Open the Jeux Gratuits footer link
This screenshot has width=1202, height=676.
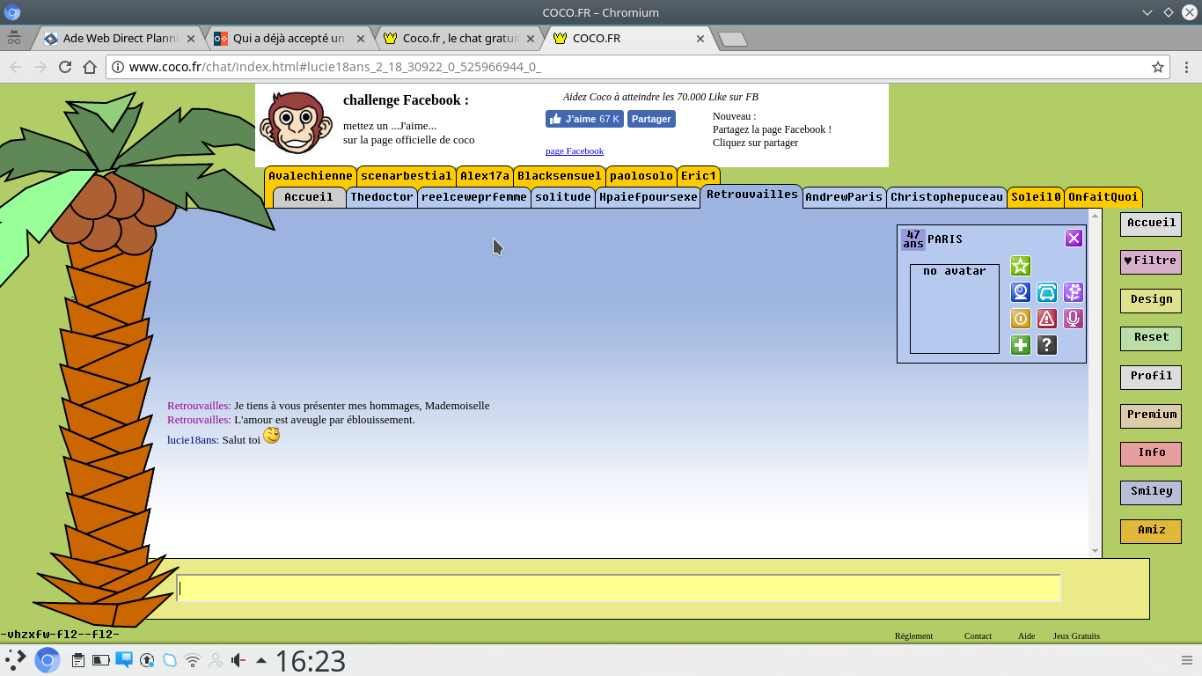click(x=1077, y=636)
